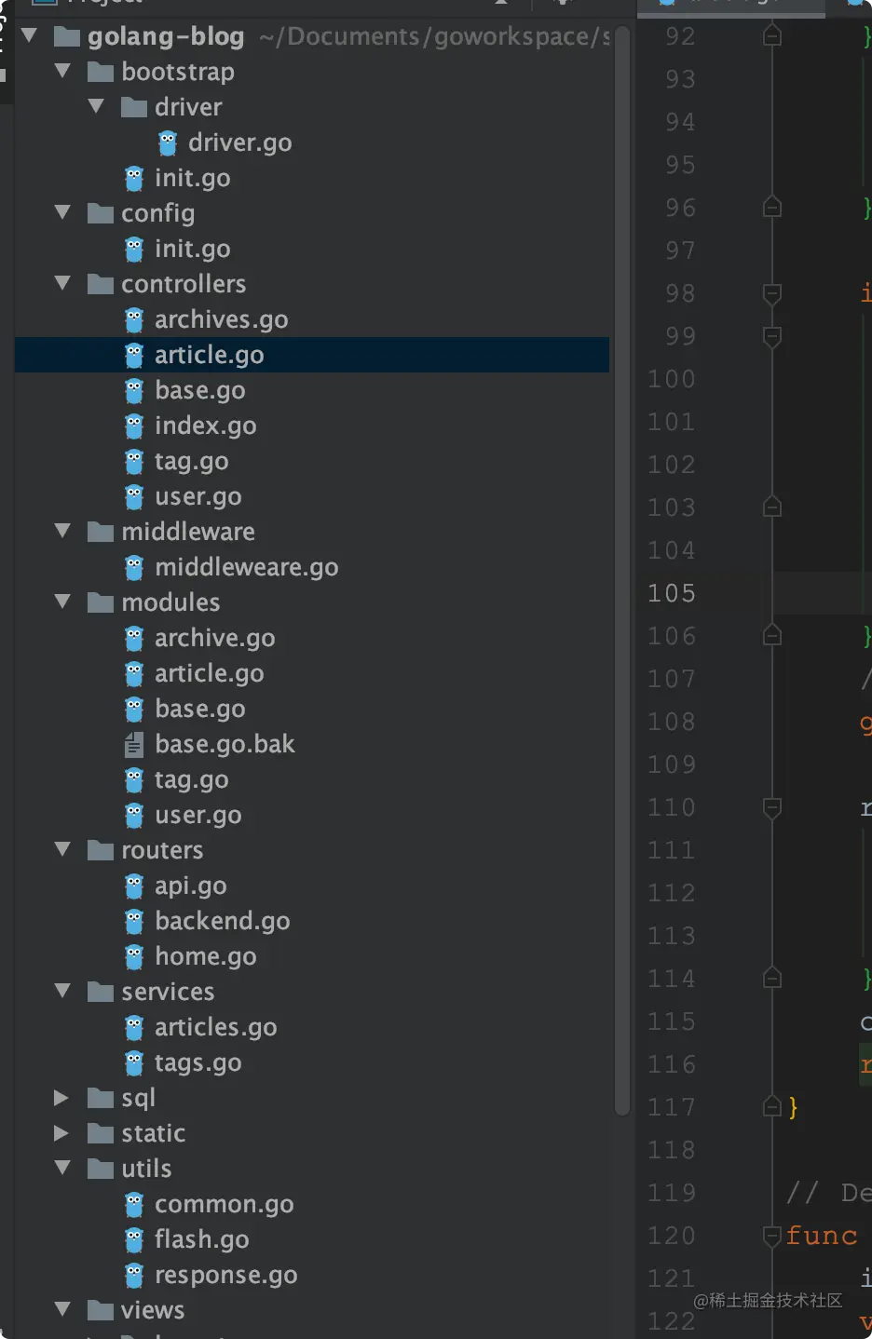Viewport: 872px width, 1339px height.
Task: Expand the static folder
Action: point(61,1133)
